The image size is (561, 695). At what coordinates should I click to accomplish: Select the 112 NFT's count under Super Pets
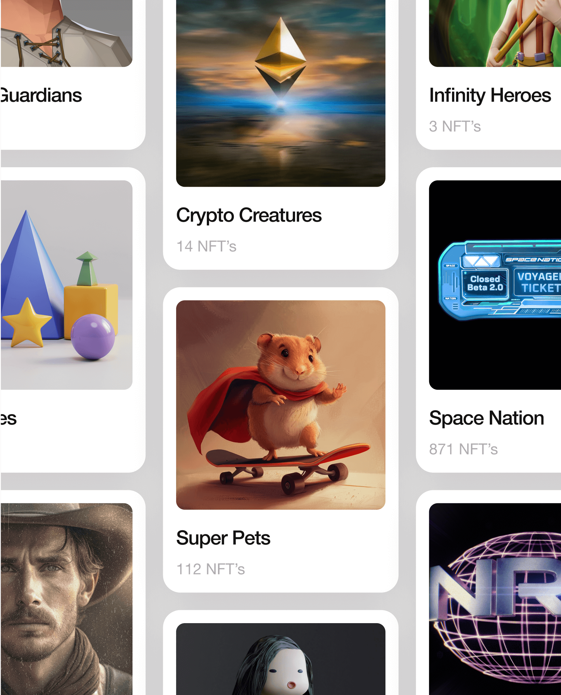pos(211,569)
